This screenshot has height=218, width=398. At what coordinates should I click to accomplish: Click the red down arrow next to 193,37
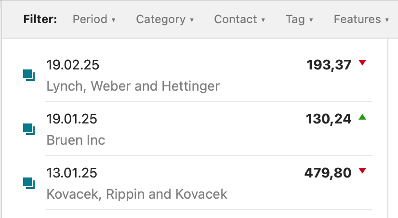tap(363, 63)
